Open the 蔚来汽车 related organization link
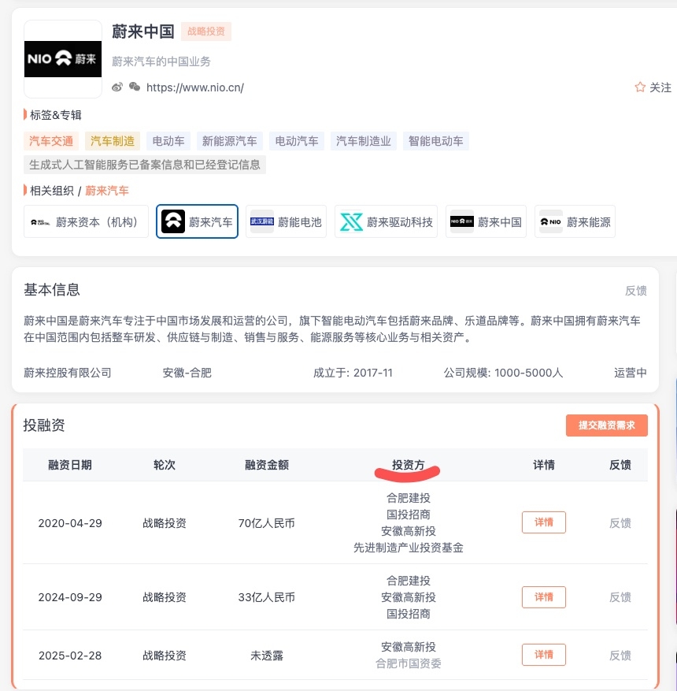The image size is (677, 691). point(106,191)
